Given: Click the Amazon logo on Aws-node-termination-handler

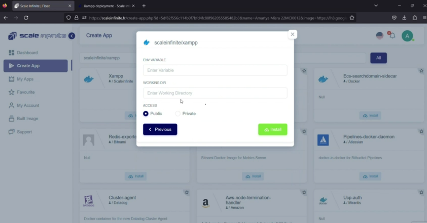Looking at the screenshot, I should coord(205,203).
